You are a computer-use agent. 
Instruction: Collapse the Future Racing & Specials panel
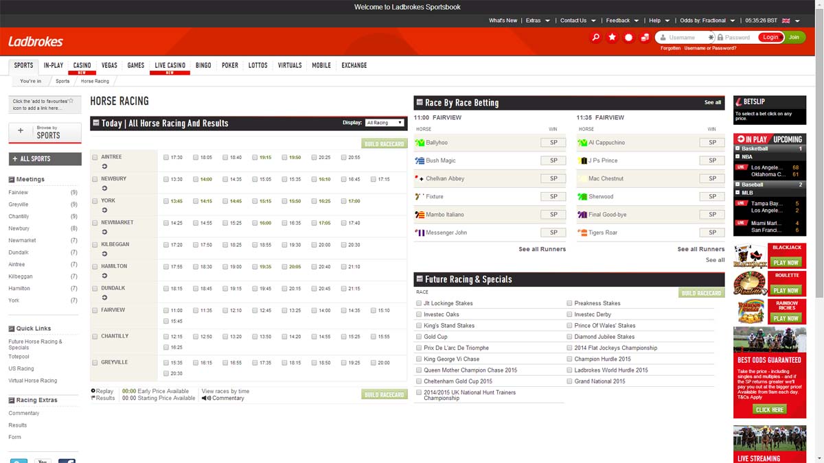point(420,279)
